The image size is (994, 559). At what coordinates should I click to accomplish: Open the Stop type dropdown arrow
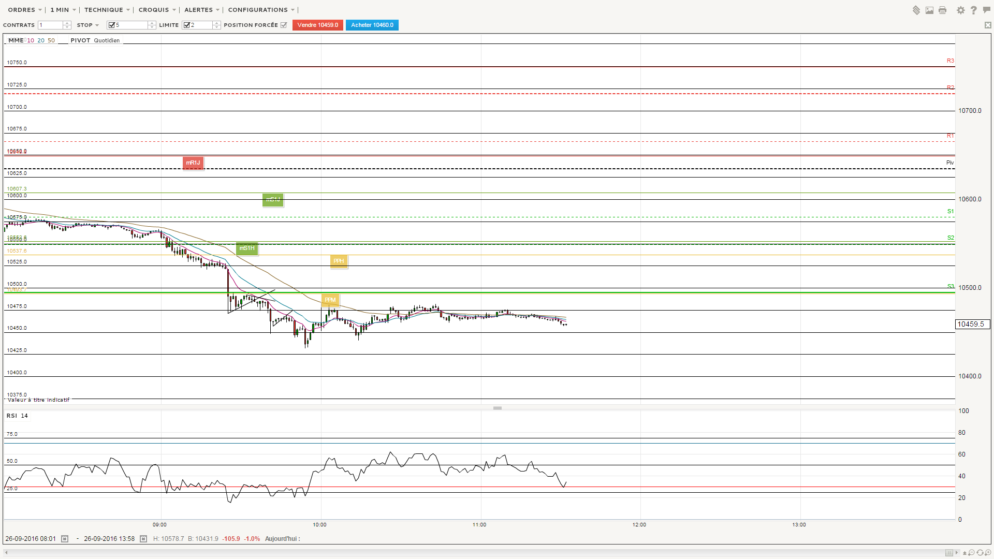click(97, 25)
